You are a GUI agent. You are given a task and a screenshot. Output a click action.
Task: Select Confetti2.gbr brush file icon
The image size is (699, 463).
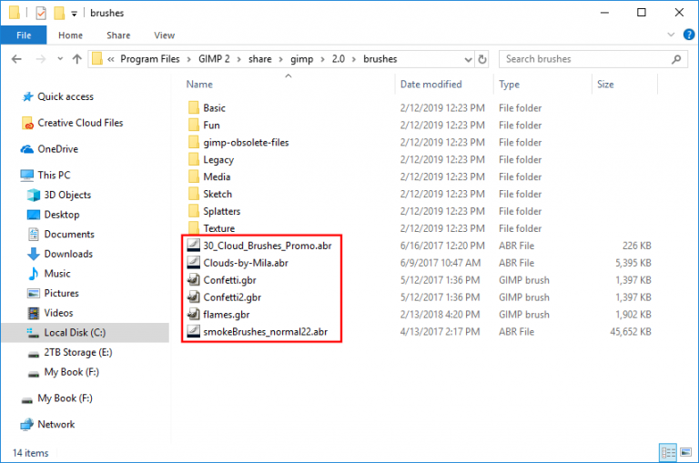194,297
